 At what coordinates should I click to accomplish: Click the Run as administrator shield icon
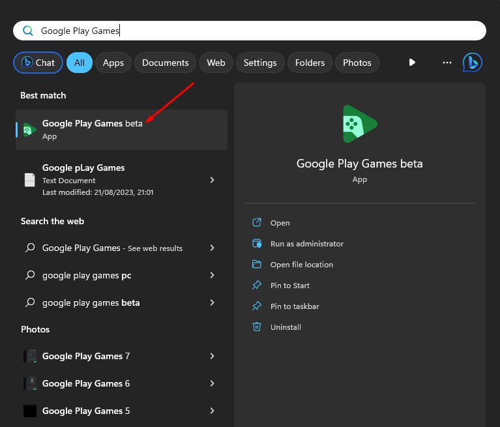point(257,243)
